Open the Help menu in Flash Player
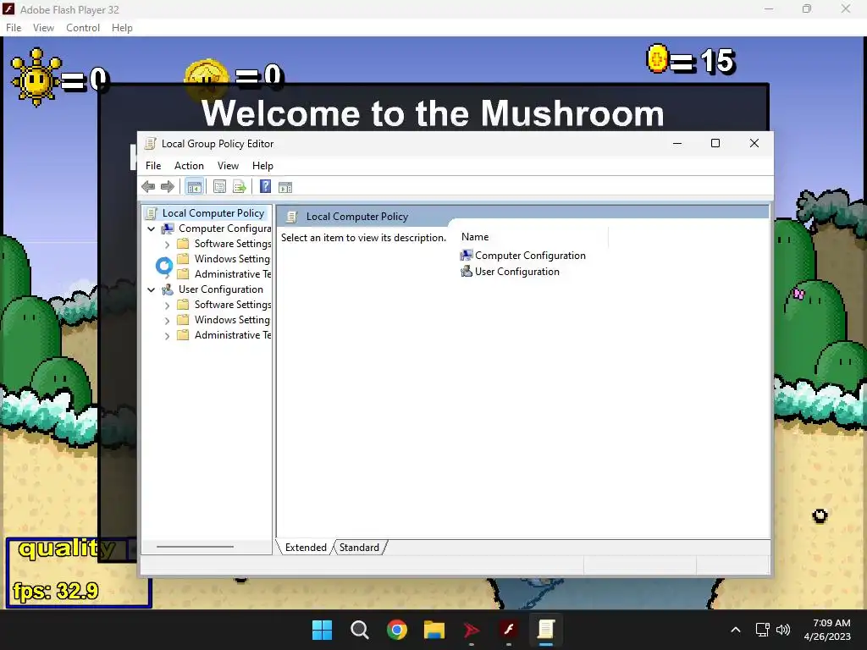Screen dimensions: 867x650 tap(122, 28)
